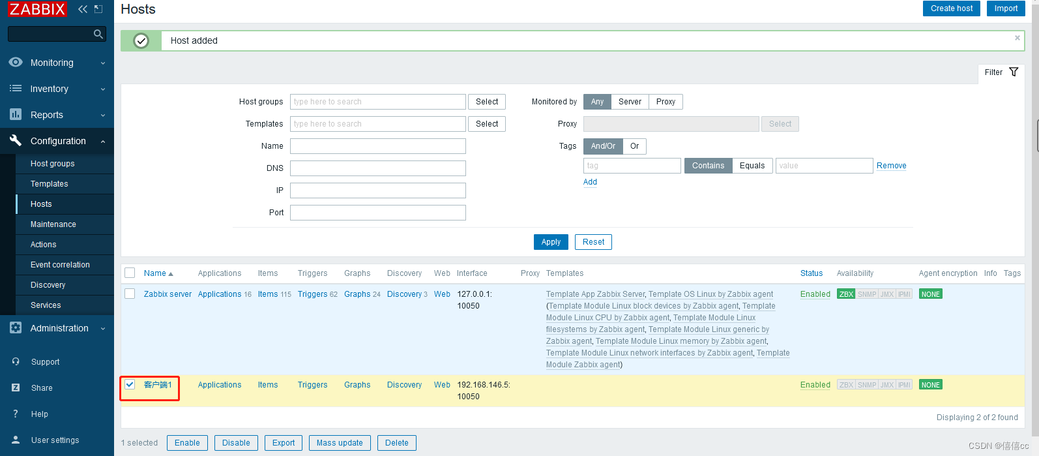Expand the Monitoring menu chevron
This screenshot has height=456, width=1039.
(x=103, y=63)
